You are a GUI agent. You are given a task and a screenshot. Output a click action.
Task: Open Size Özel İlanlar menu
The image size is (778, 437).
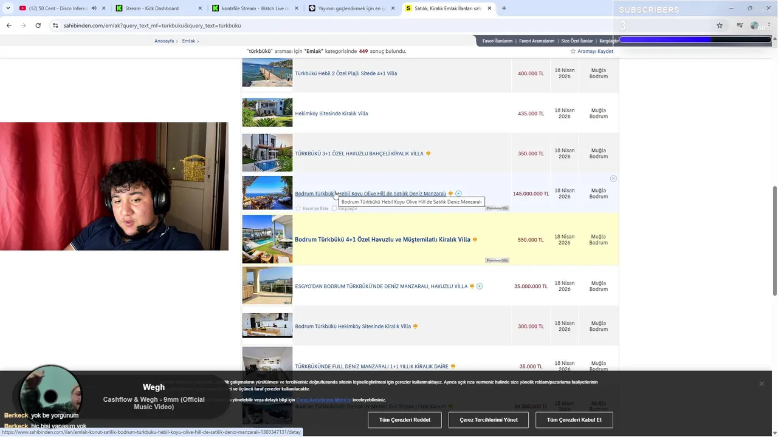(577, 41)
